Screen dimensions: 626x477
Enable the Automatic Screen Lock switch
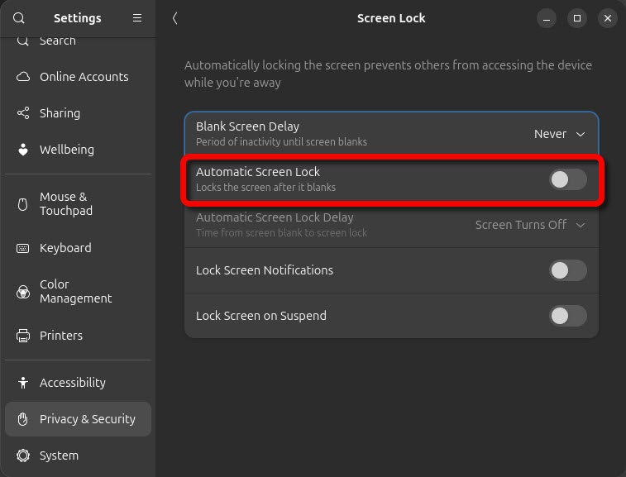coord(568,179)
